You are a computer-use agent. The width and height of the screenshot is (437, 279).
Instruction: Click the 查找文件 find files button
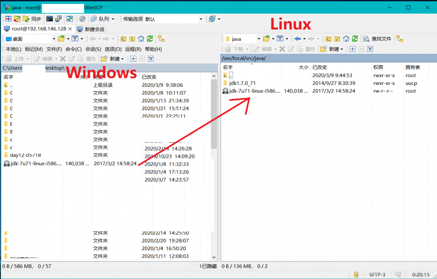pyautogui.click(x=377, y=39)
